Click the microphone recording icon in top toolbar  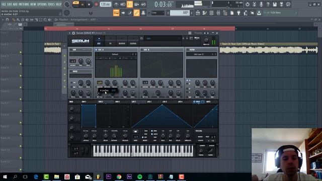(x=261, y=4)
